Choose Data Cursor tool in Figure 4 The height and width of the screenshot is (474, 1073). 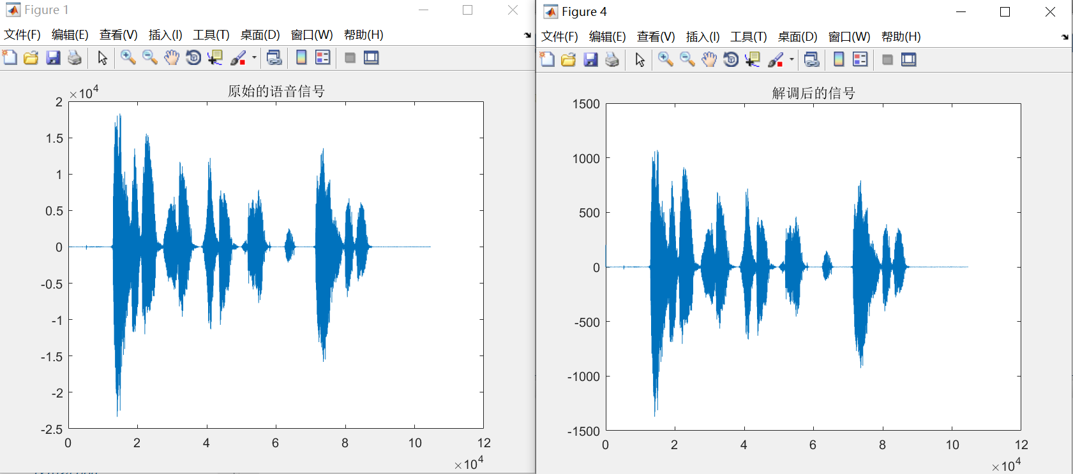tap(753, 60)
